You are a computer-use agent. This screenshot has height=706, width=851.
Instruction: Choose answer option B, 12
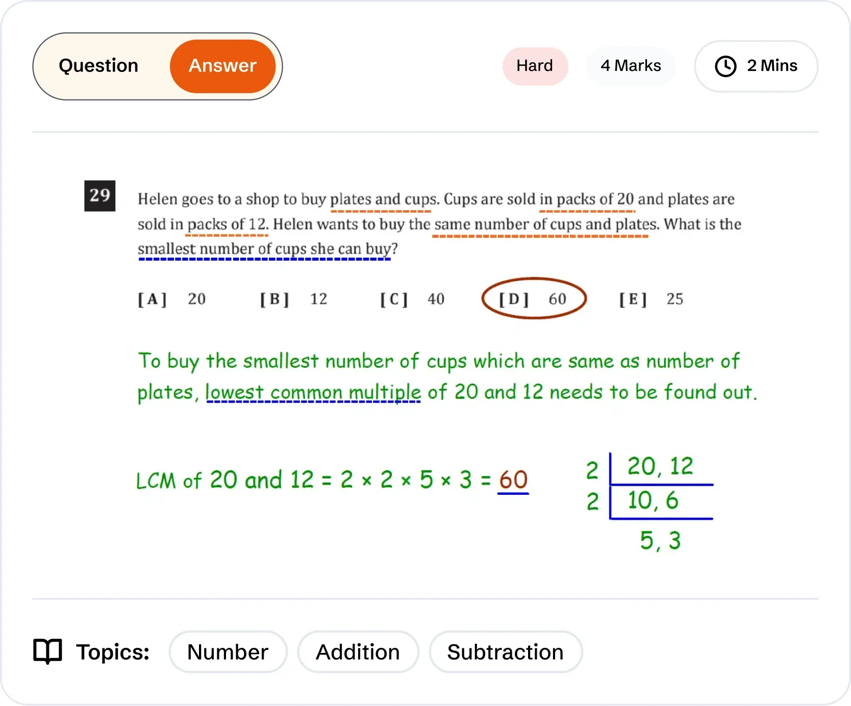click(294, 299)
